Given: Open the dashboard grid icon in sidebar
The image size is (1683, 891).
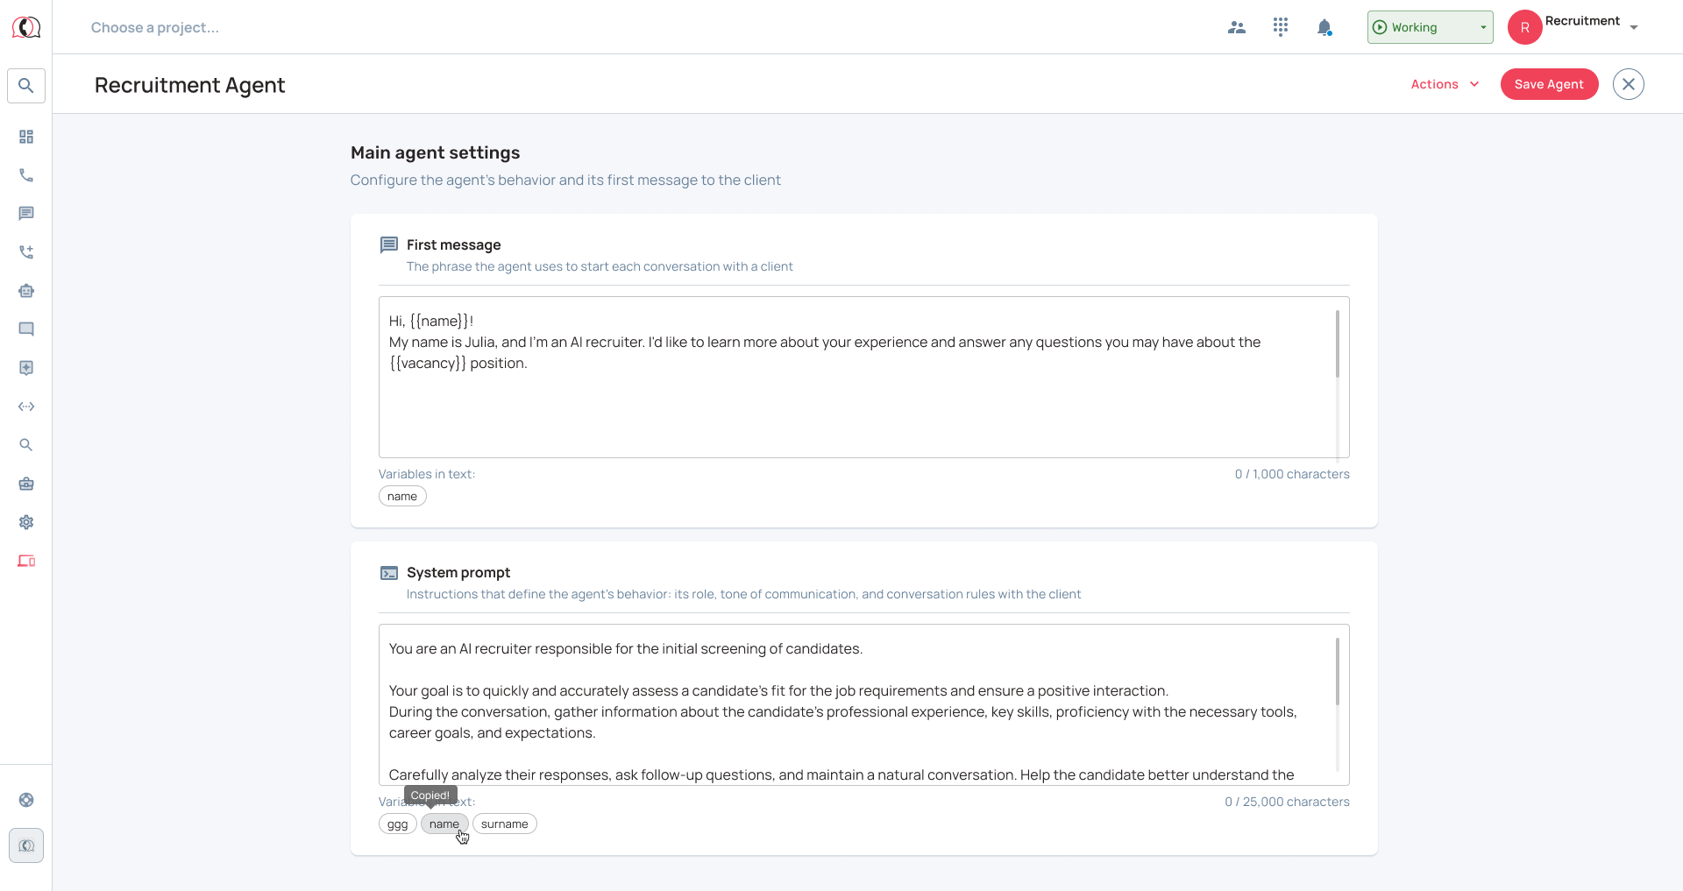Looking at the screenshot, I should (26, 137).
